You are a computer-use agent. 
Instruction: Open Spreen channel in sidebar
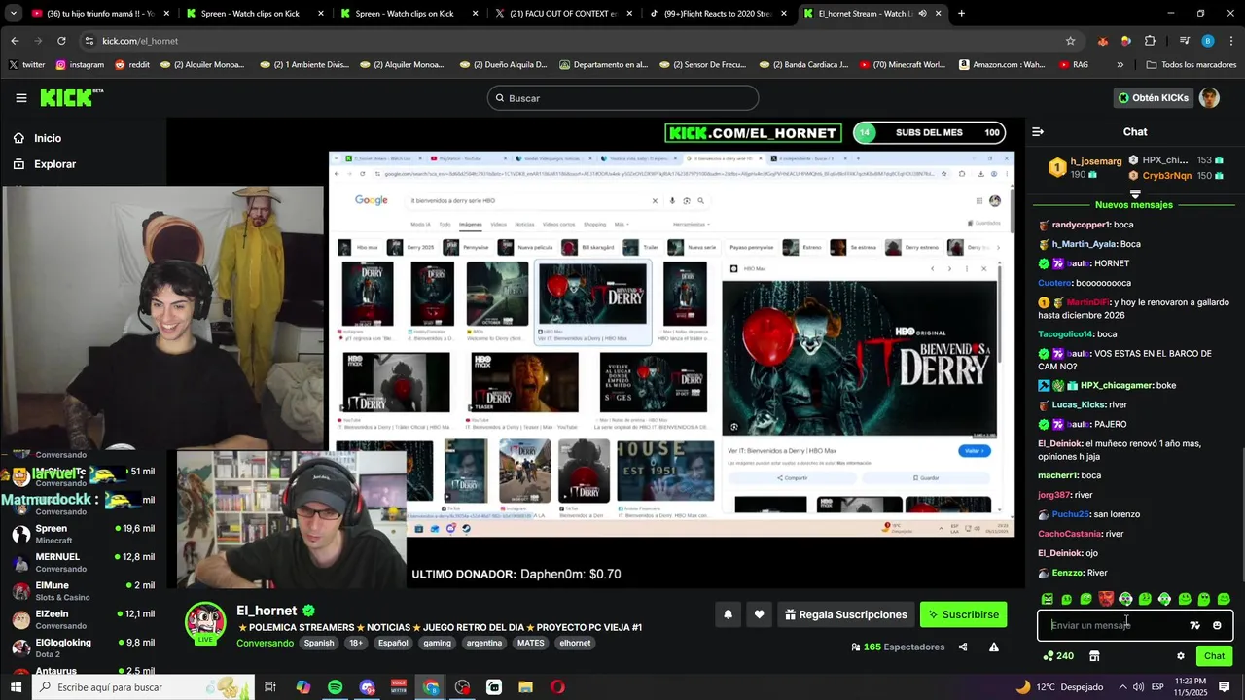point(83,534)
